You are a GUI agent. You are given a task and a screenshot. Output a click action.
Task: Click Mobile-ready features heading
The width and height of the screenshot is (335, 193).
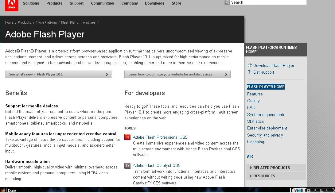(61, 134)
